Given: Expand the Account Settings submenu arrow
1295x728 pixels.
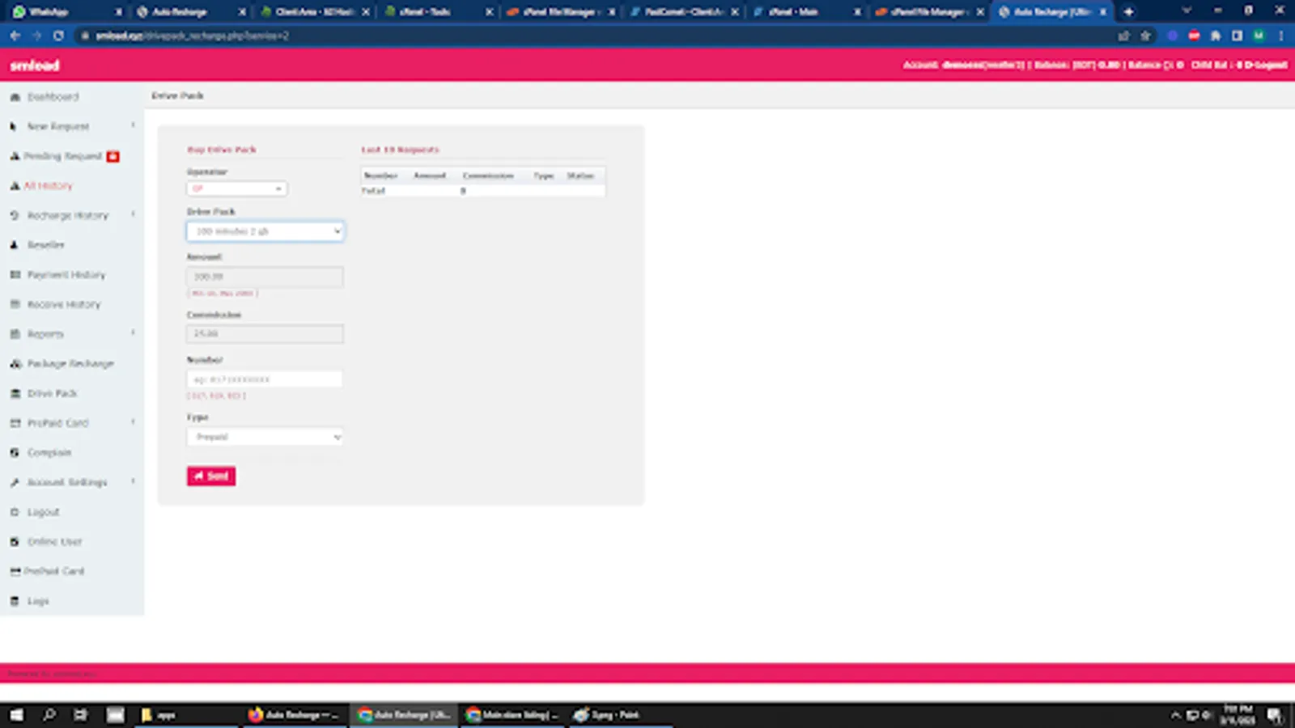Looking at the screenshot, I should point(133,482).
